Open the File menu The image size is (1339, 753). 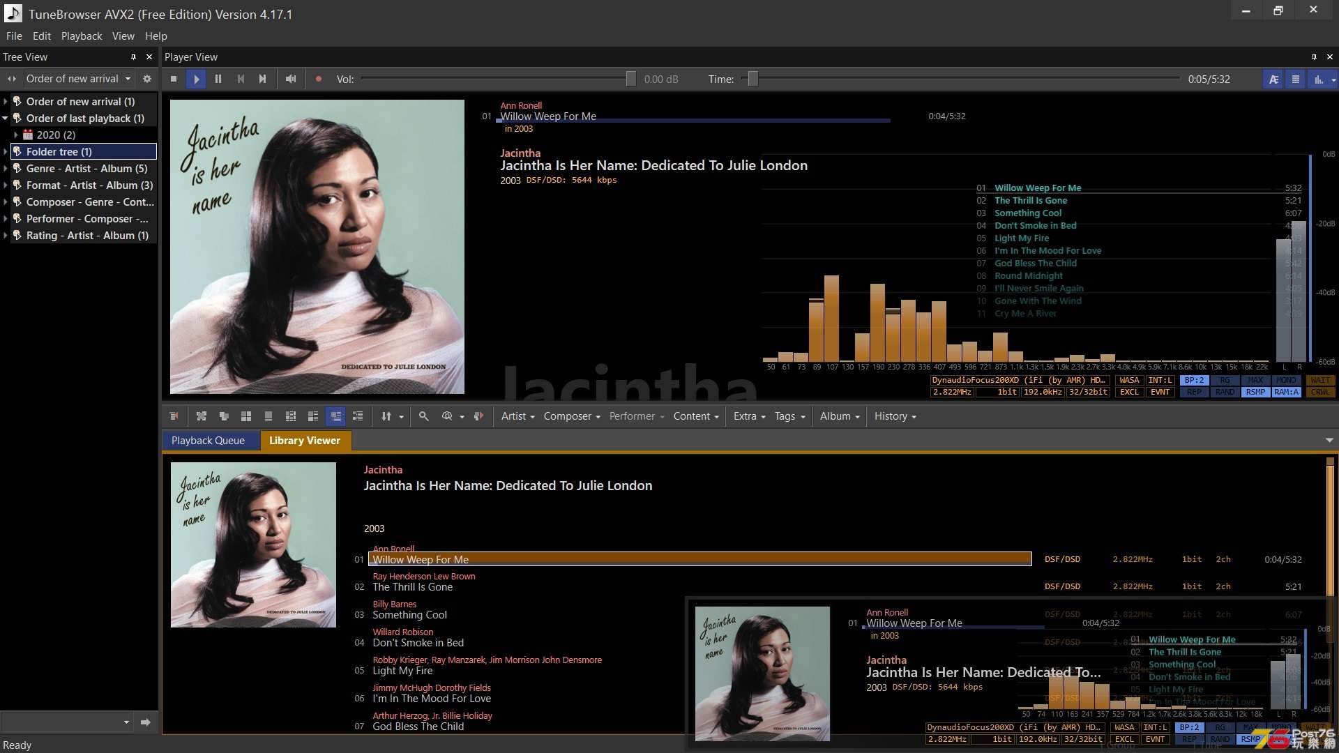point(14,36)
